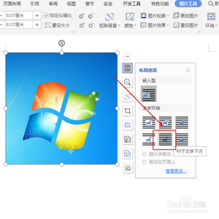
Task: Open the size group dialog launcher
Action: click(73, 32)
